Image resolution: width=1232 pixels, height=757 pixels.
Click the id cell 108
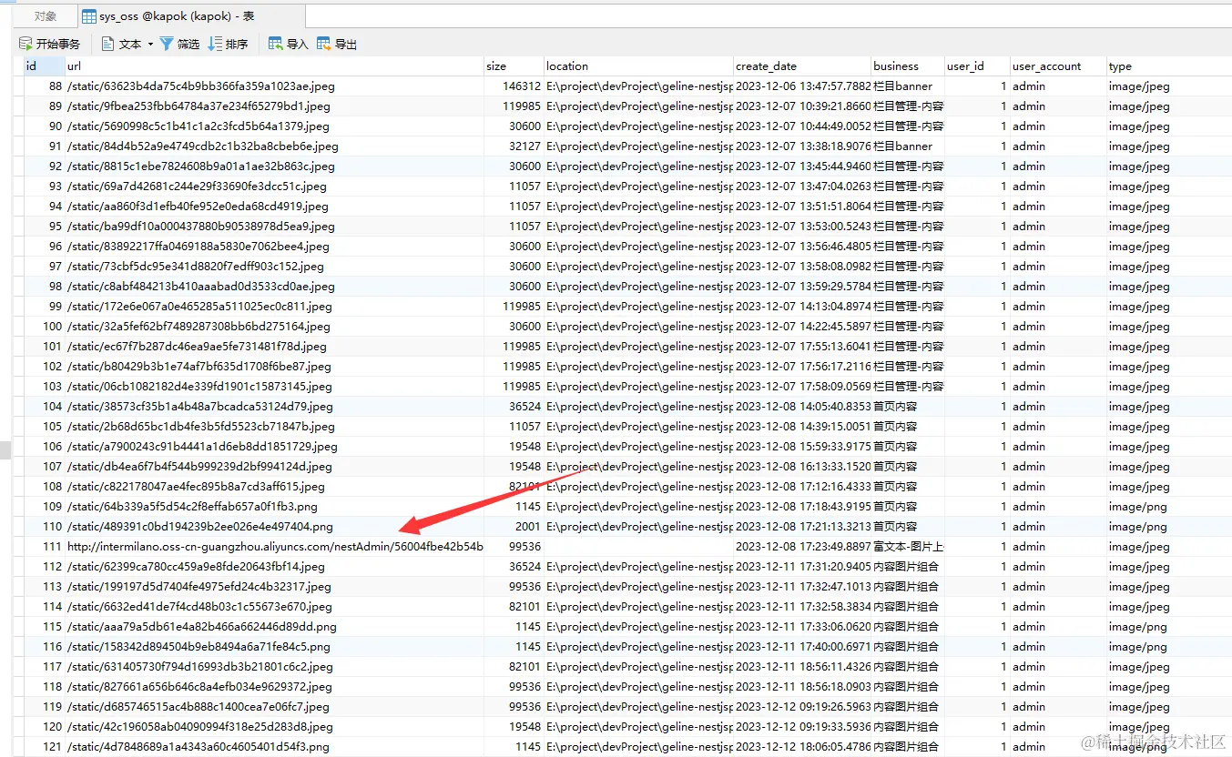[x=44, y=487]
